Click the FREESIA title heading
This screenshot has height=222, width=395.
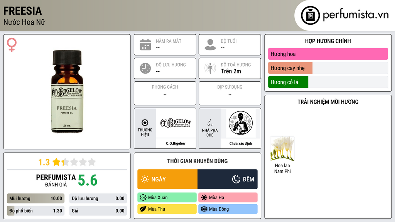[22, 11]
